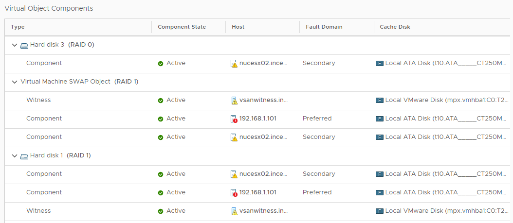Viewport: 513px width, 223px height.
Task: Open nucesx02 host link in SWAP Object row
Action: (263, 137)
